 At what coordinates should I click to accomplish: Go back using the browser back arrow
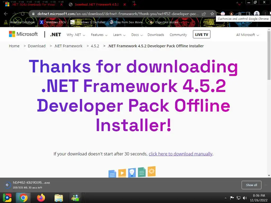[6, 14]
